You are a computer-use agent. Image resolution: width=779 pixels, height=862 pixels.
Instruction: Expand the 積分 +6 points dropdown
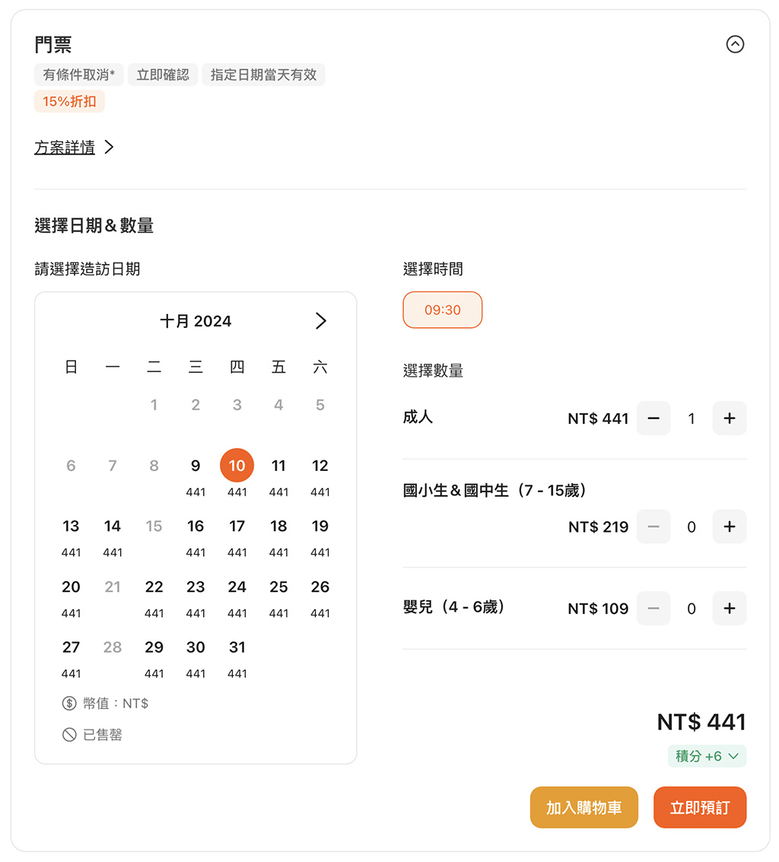(x=707, y=756)
